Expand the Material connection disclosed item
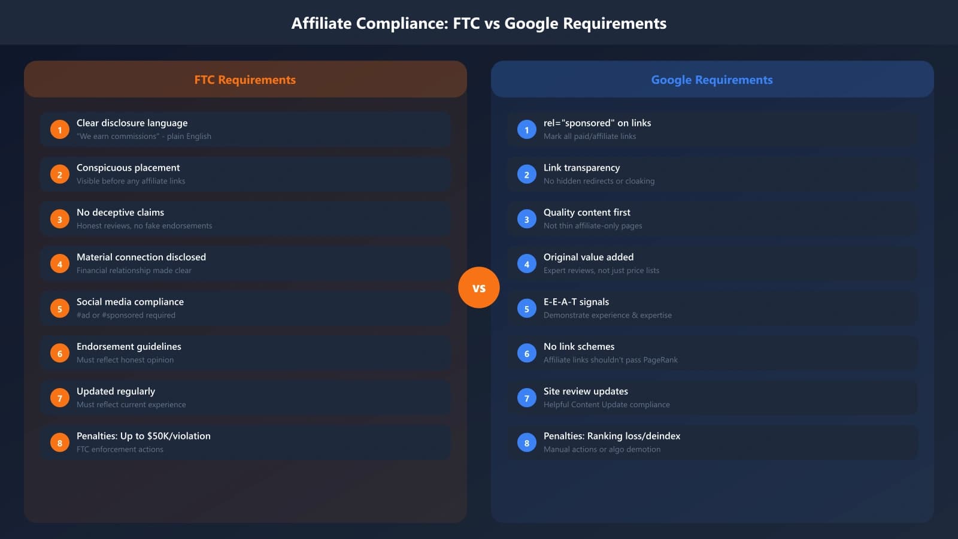 point(245,264)
